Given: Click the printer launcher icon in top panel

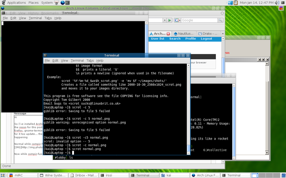Looking at the screenshot, I should [56, 3].
